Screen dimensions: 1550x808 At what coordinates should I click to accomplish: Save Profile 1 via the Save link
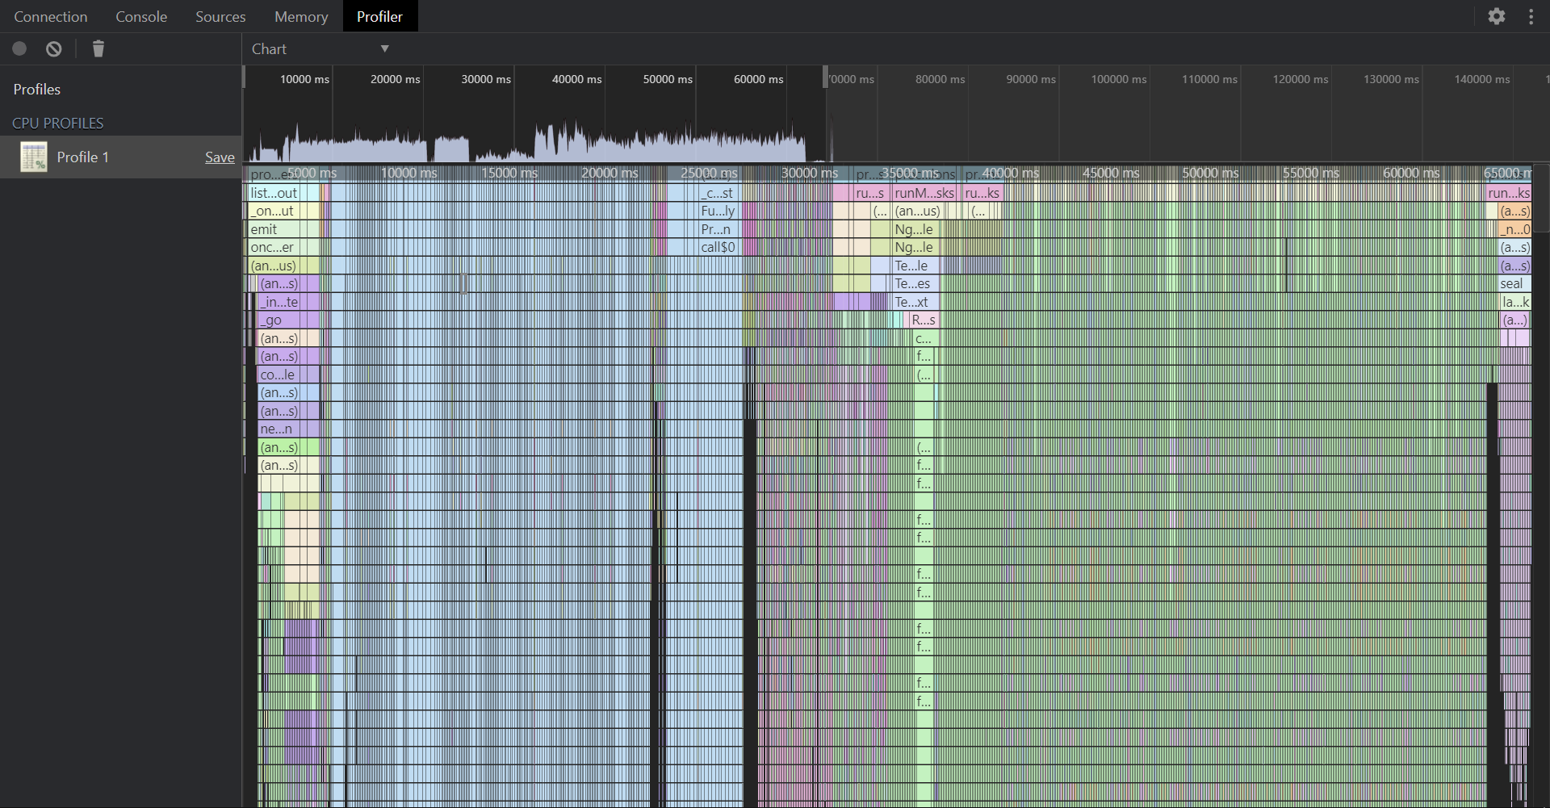click(x=219, y=157)
